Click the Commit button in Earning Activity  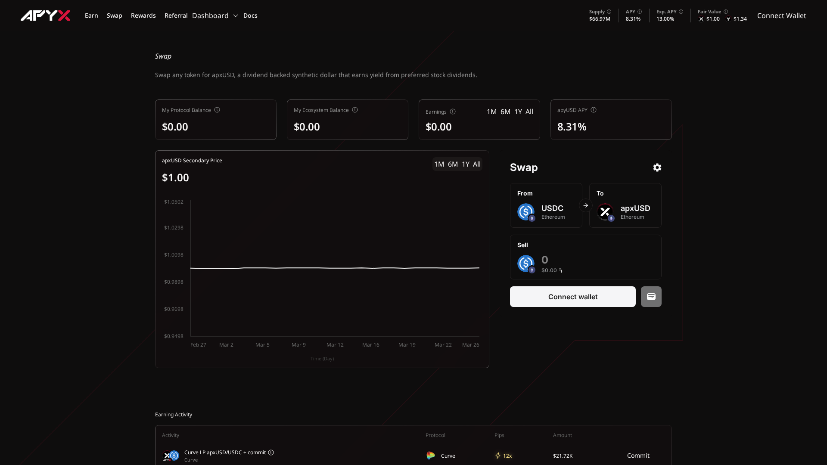pyautogui.click(x=638, y=456)
